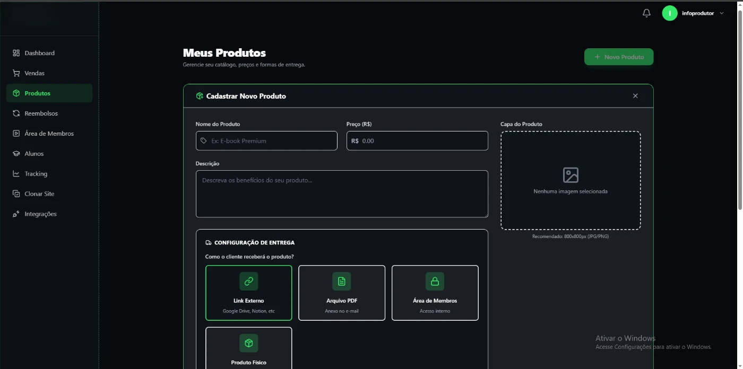Click the Área de Membros sidebar icon
Screen dimensions: 743x369
[x=16, y=134]
